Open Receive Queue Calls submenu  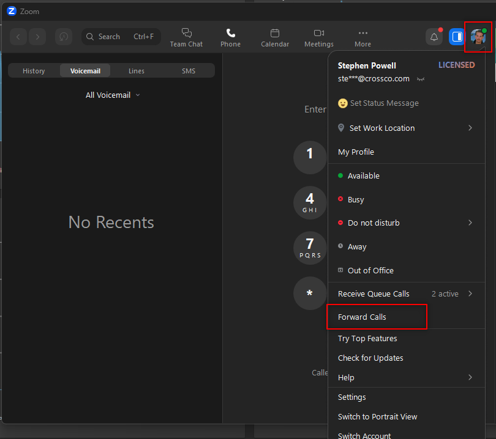tap(407, 293)
